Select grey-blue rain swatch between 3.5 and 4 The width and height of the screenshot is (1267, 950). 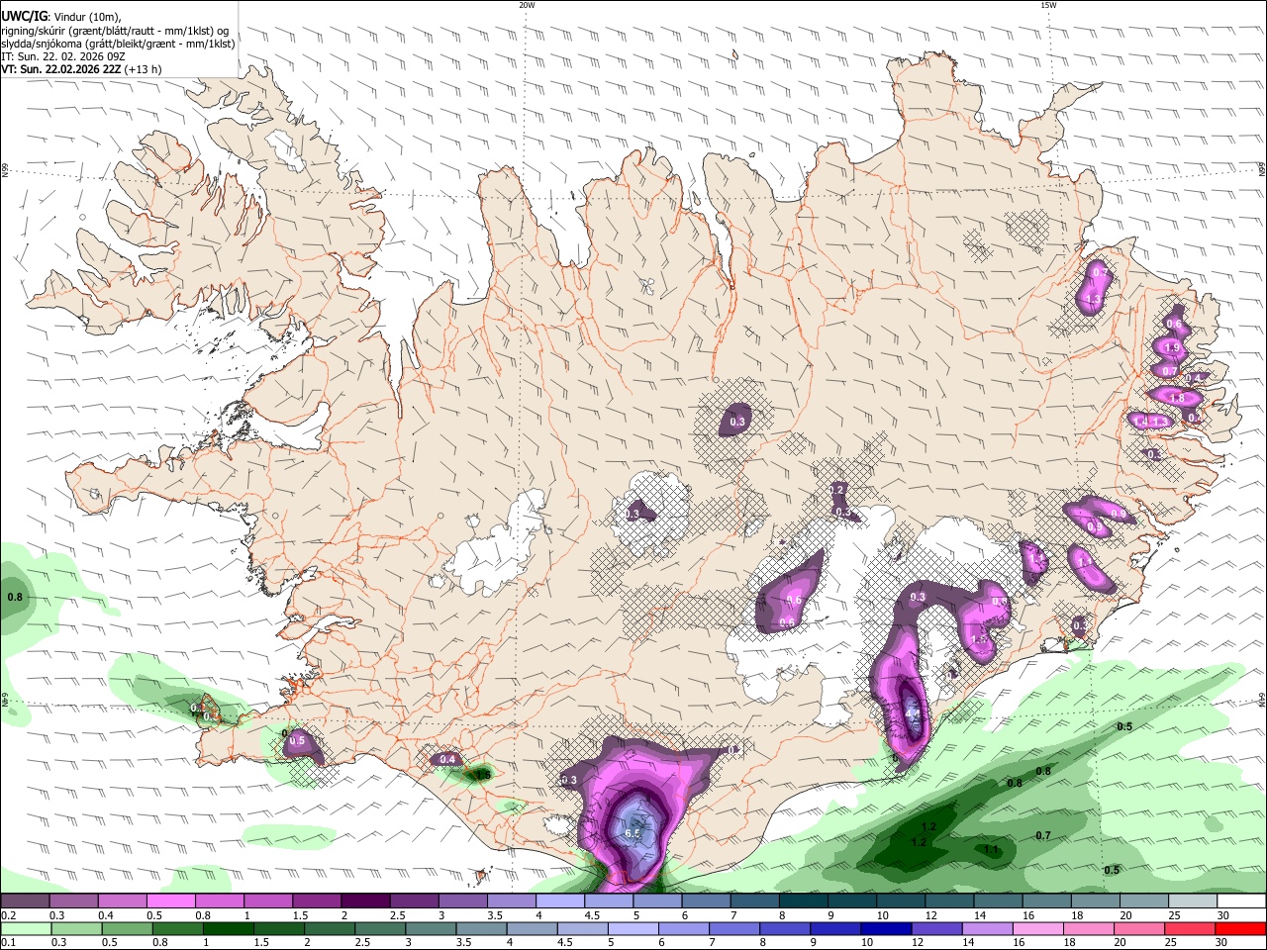(480, 928)
